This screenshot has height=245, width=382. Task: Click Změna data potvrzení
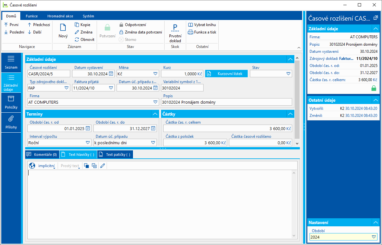[140, 32]
